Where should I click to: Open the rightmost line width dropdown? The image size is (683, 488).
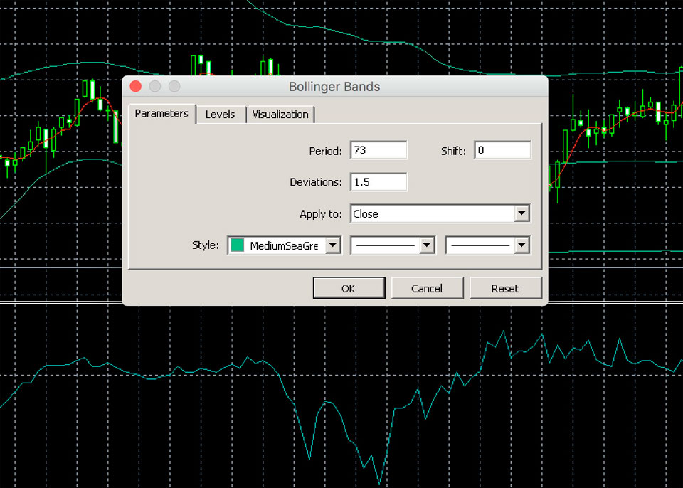click(x=521, y=245)
